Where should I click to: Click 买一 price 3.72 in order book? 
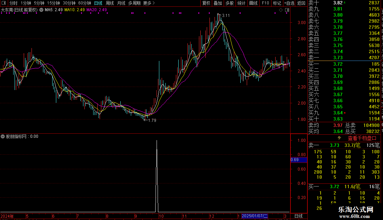tap(338, 64)
